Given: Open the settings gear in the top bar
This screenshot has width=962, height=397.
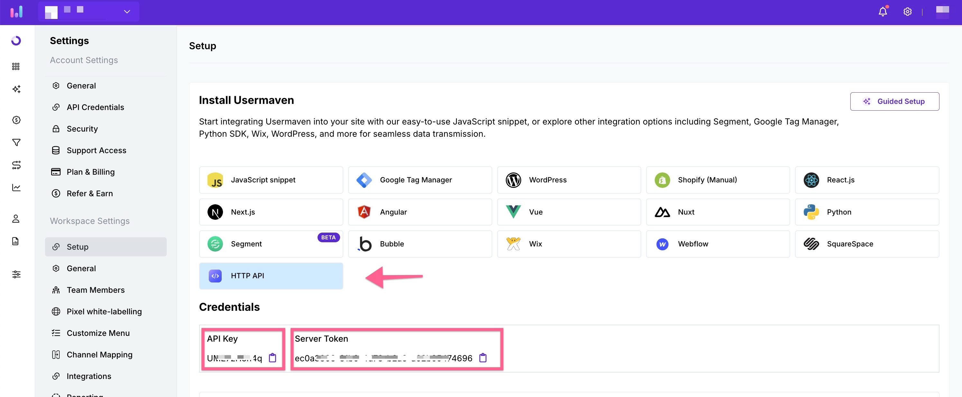Looking at the screenshot, I should click(908, 12).
